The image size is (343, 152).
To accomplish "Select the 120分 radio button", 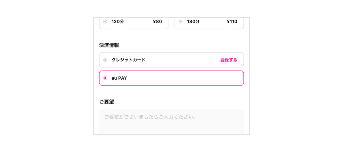I will click(x=105, y=22).
